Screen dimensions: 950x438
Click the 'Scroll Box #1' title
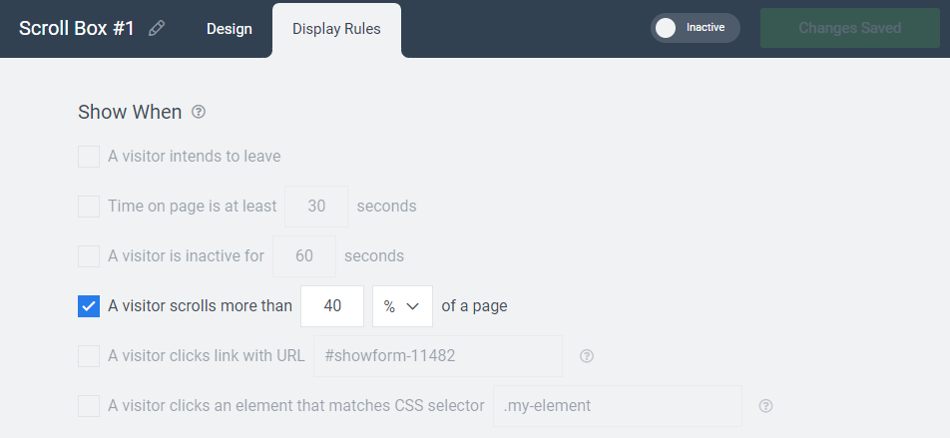coord(76,29)
